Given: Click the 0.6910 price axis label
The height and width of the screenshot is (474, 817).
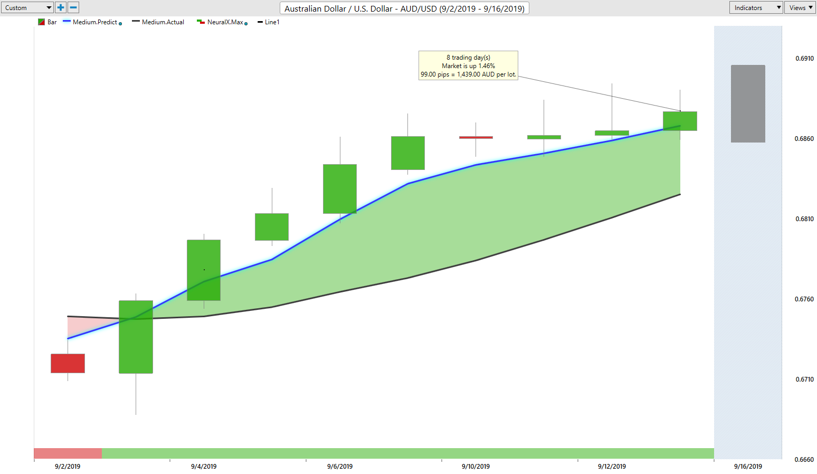Looking at the screenshot, I should (804, 59).
